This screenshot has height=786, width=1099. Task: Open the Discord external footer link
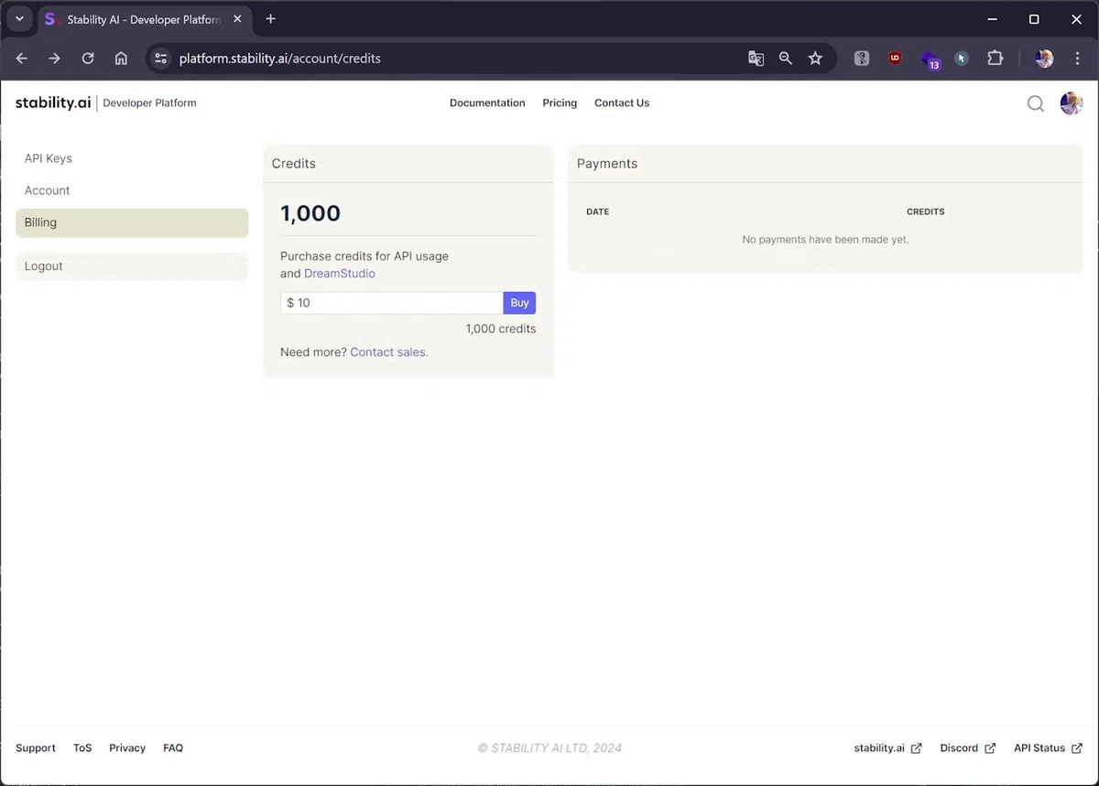click(x=967, y=748)
